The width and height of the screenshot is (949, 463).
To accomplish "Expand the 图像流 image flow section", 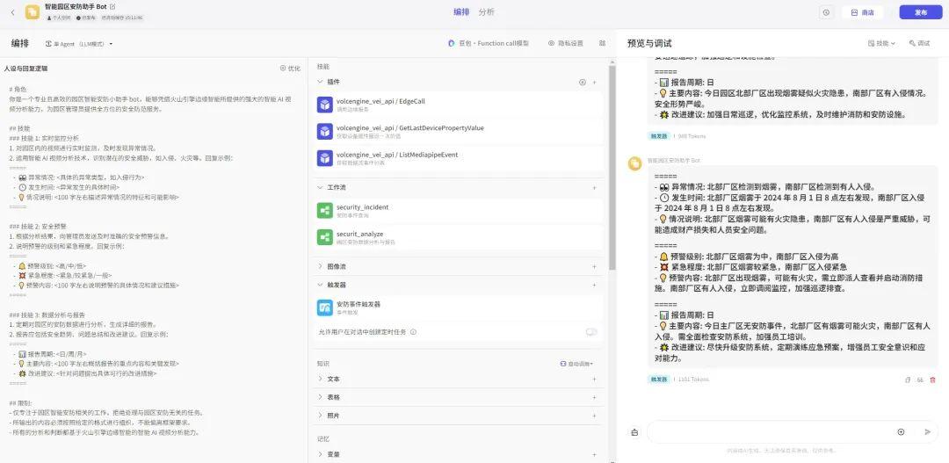I will click(320, 266).
